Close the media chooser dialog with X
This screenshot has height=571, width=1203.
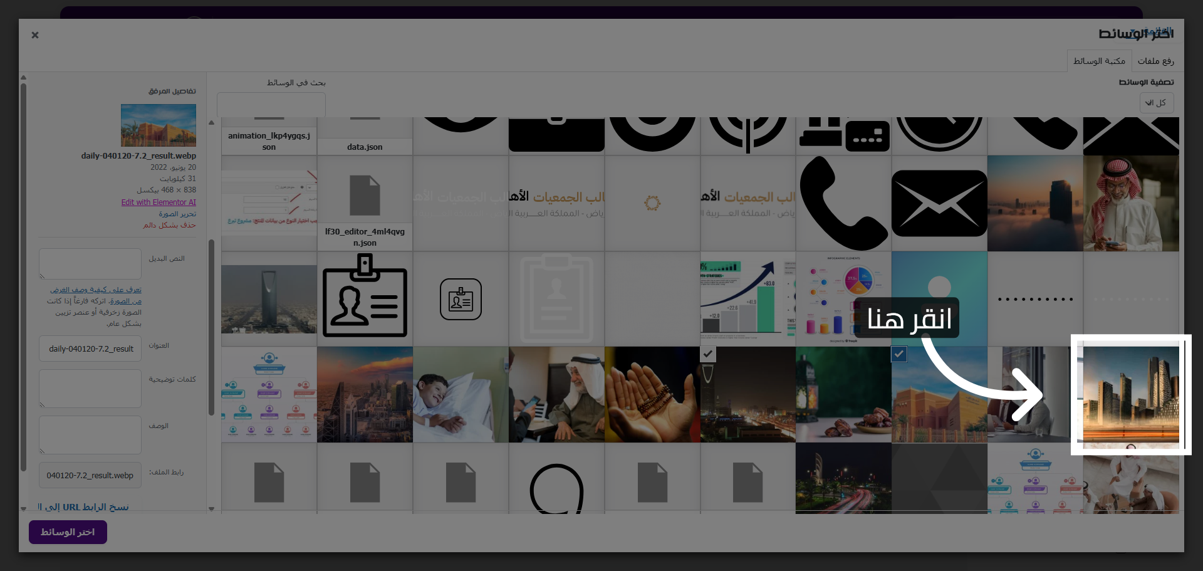click(x=35, y=35)
